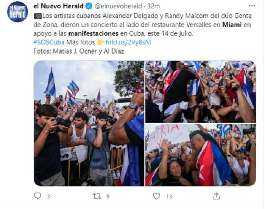Click el Nuevo Herald profile avatar
The image size is (265, 209).
coord(17,12)
